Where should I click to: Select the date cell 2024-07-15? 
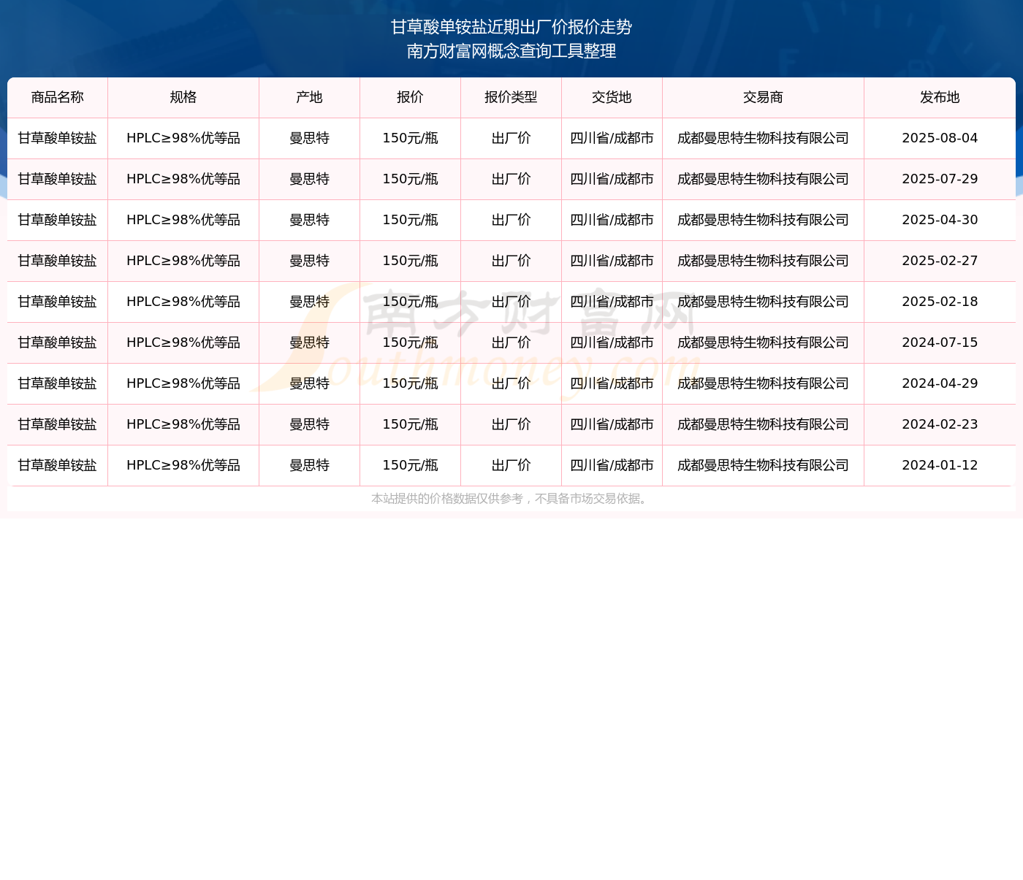940,343
